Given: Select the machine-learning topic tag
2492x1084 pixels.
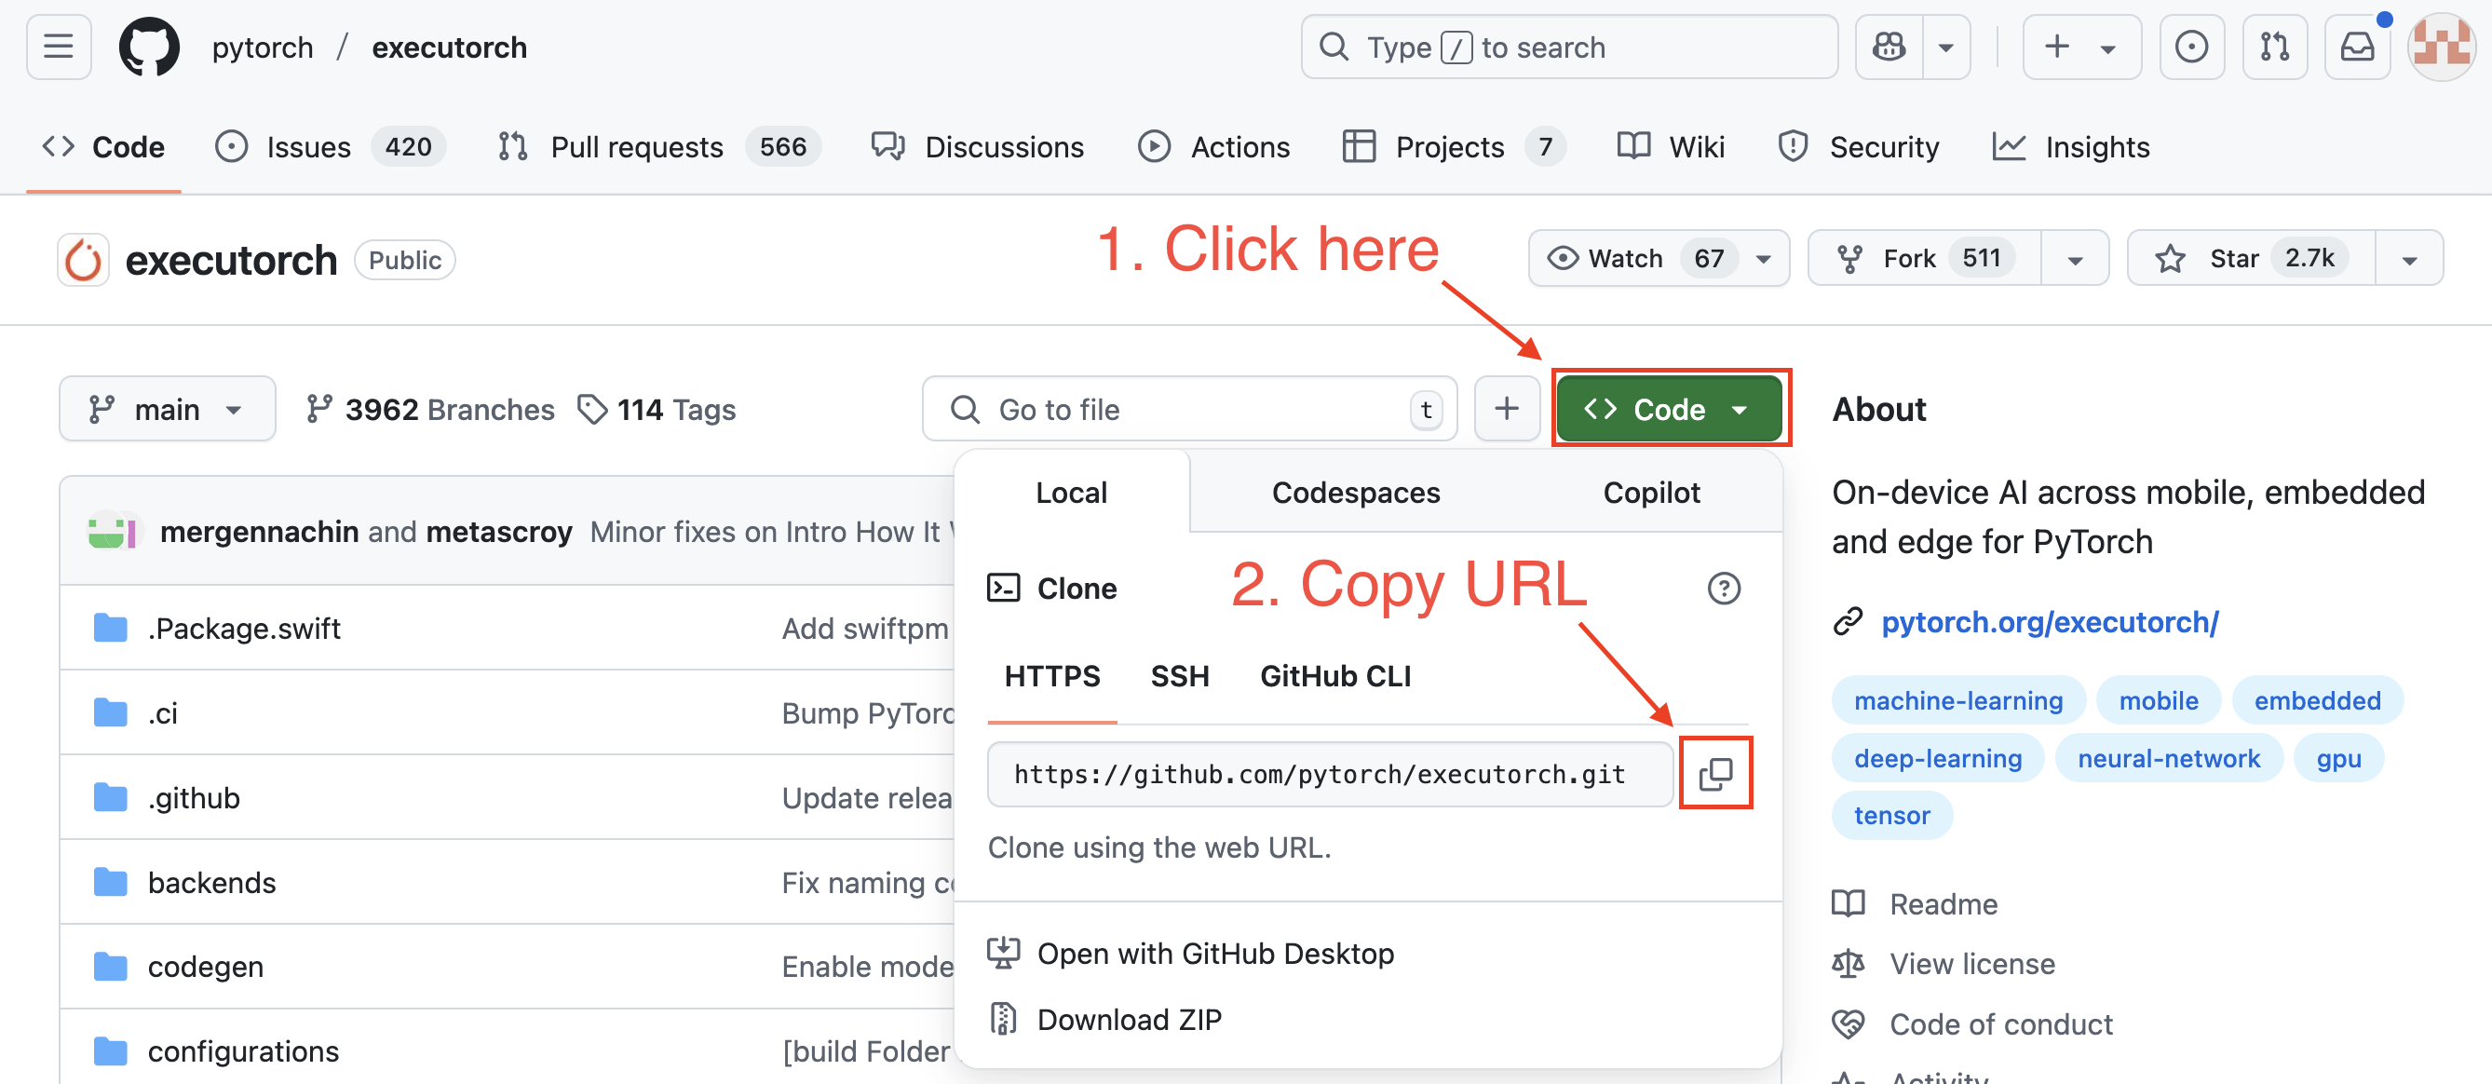Looking at the screenshot, I should click(1958, 700).
